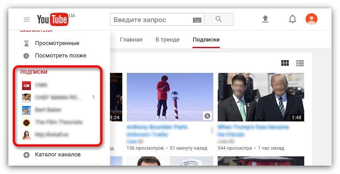Switch to list view layout
Screen dimensions: 340x174
[x=300, y=63]
